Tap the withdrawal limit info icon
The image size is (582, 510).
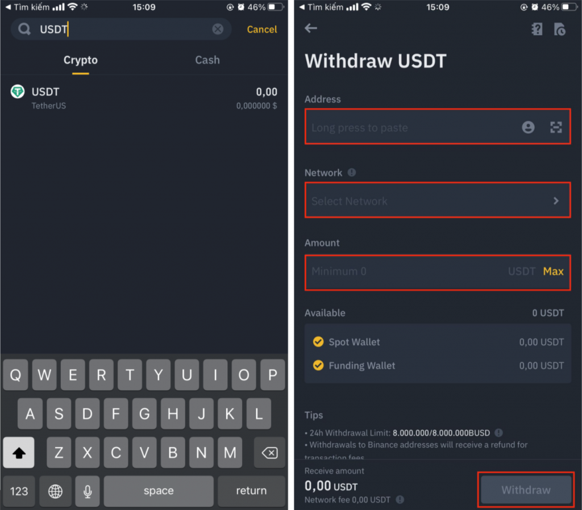[499, 433]
